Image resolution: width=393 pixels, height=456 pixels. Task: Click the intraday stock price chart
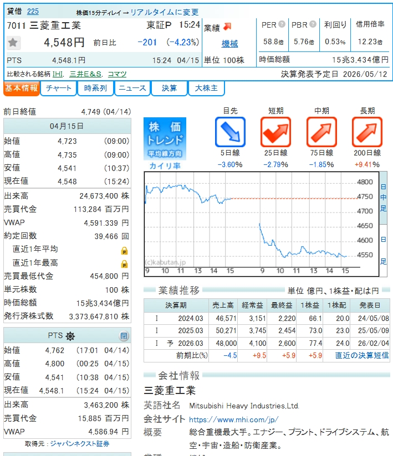(x=261, y=224)
